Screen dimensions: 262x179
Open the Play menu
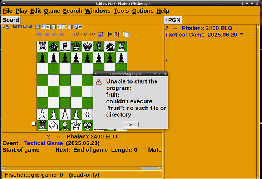(21, 11)
